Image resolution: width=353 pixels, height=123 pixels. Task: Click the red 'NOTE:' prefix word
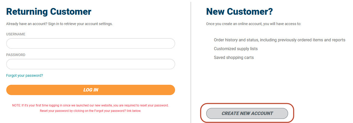pos(16,106)
